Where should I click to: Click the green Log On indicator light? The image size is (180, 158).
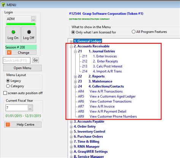click(13, 32)
